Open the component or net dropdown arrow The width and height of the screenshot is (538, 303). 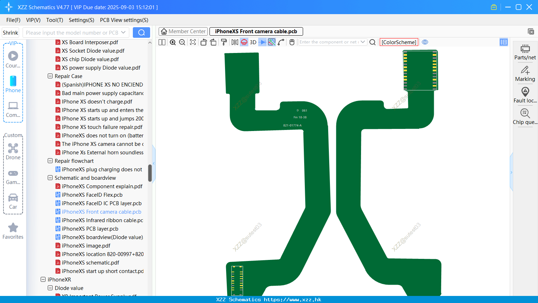(363, 42)
